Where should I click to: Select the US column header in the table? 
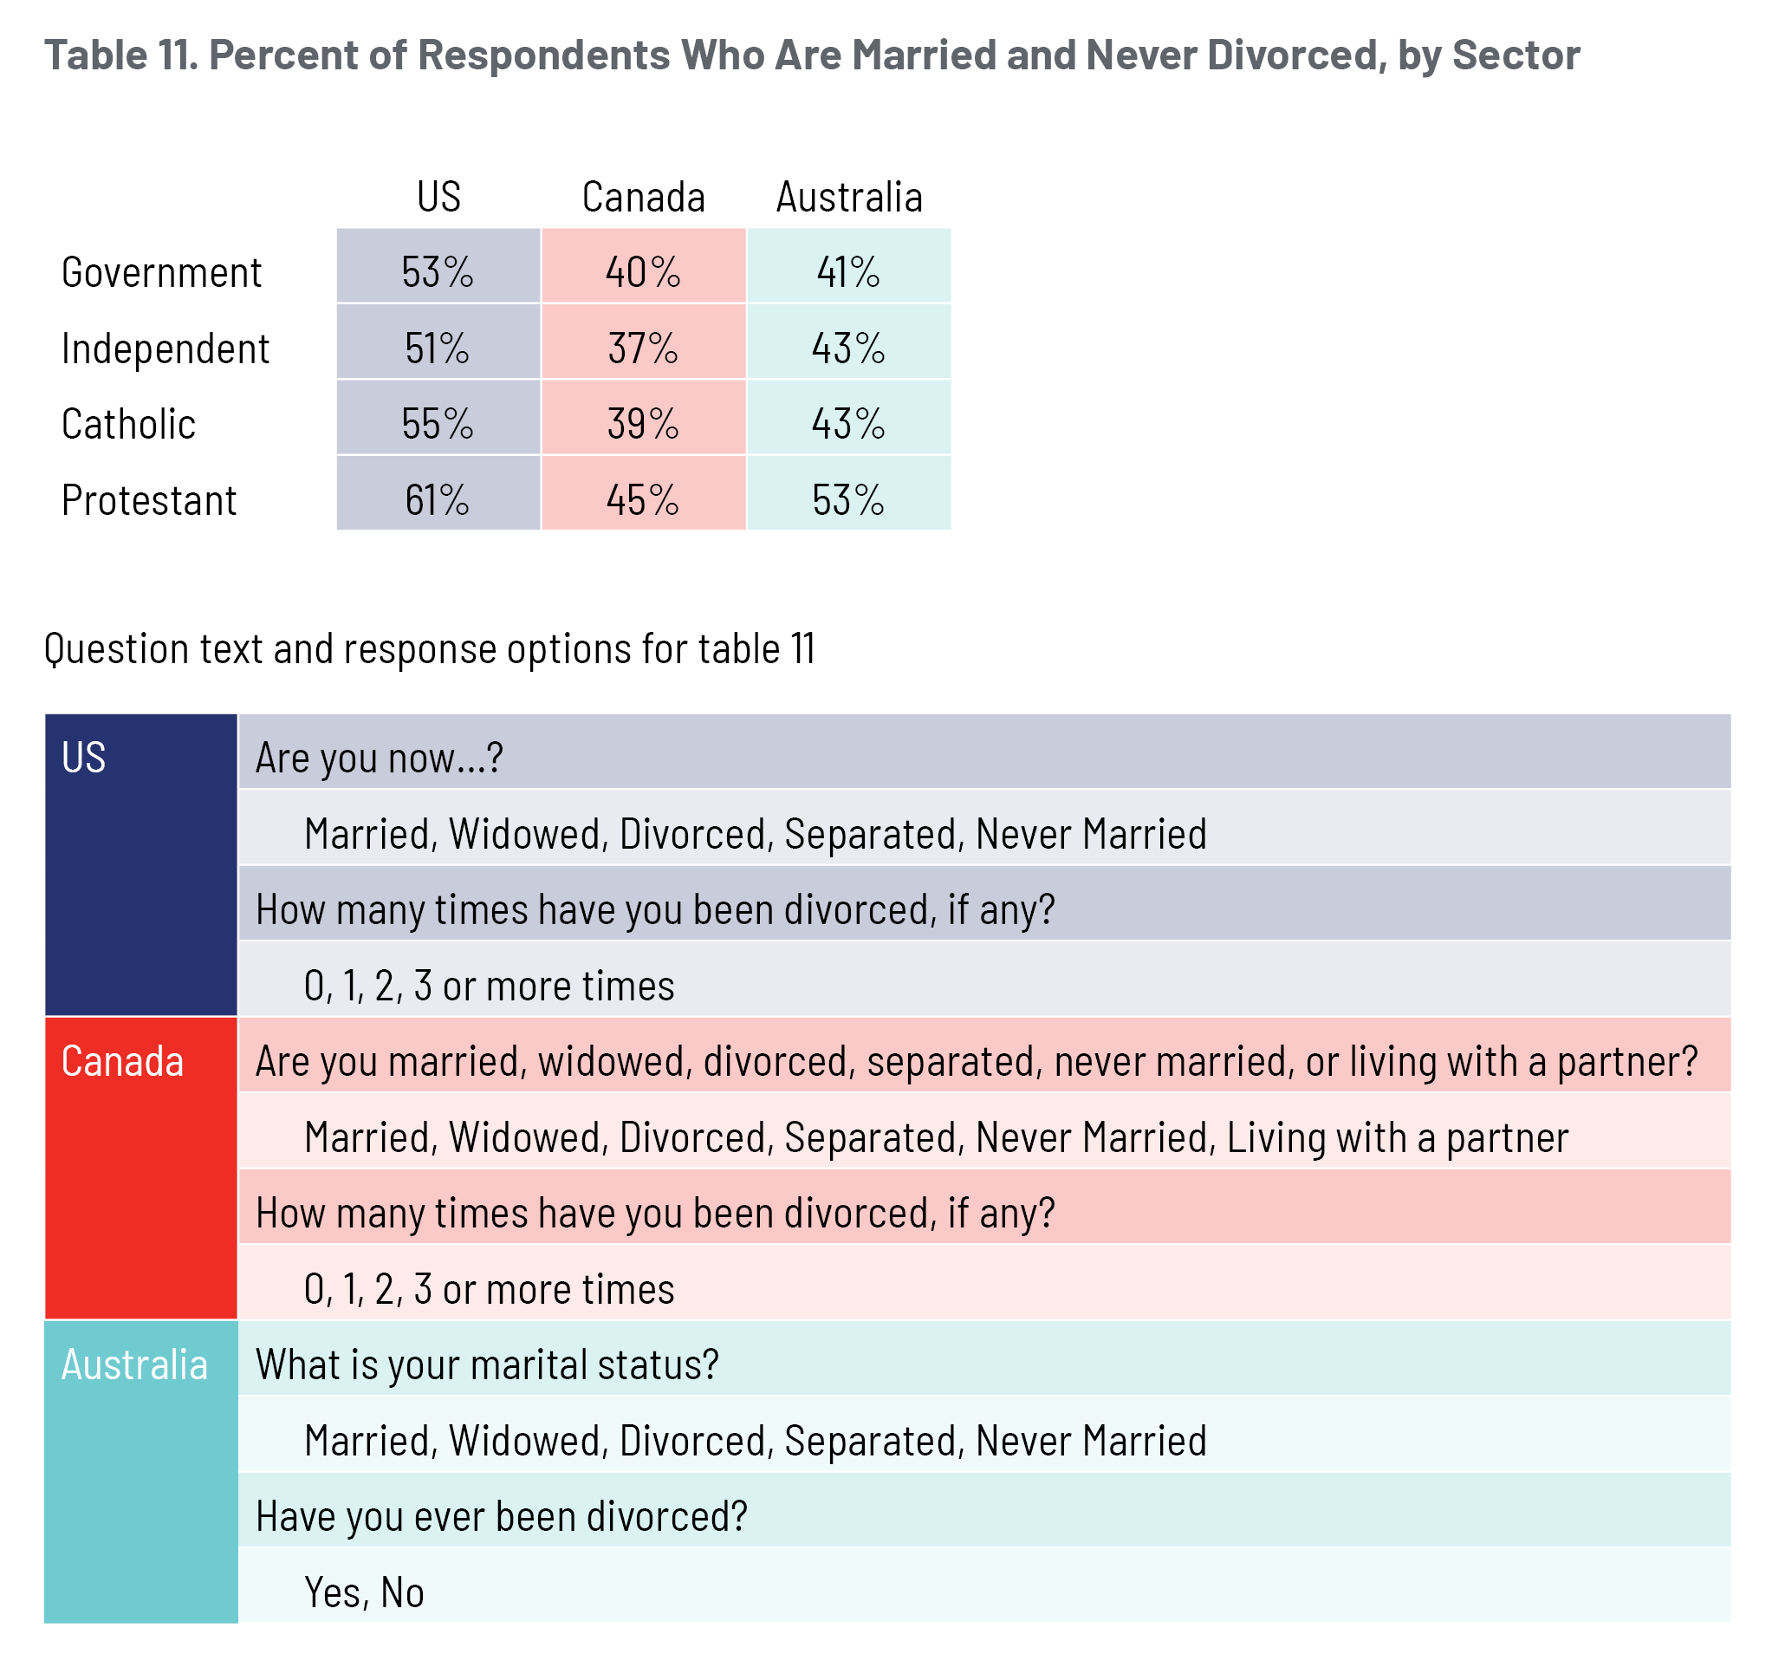[x=438, y=197]
